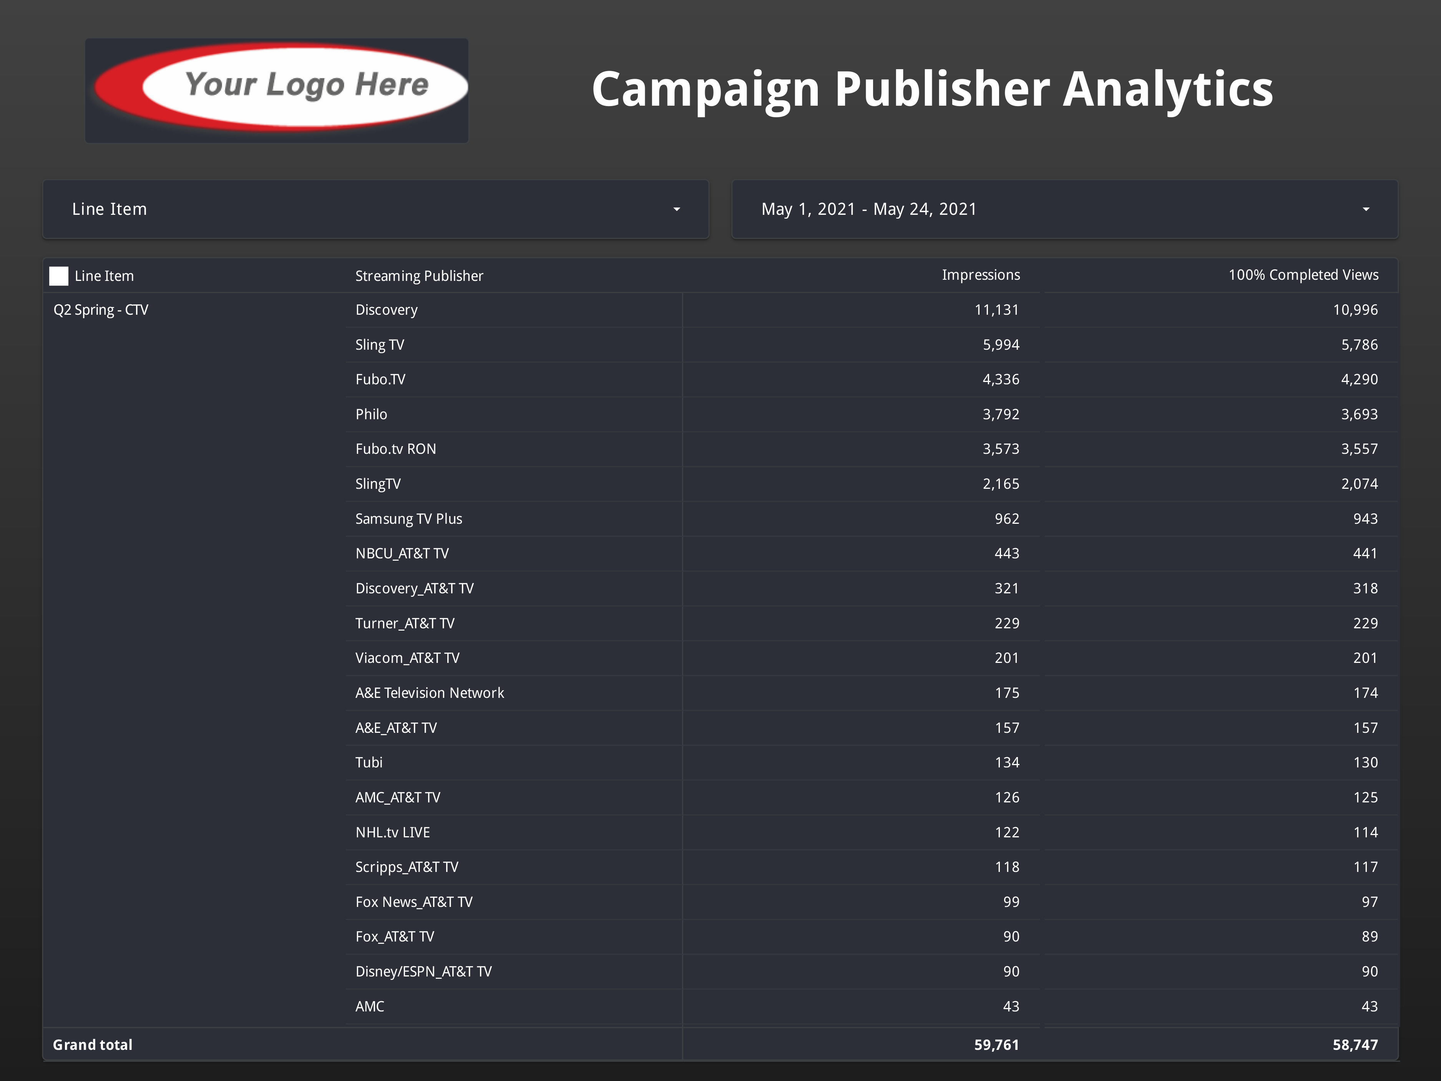Screen dimensions: 1441x1081
Task: Click Philo completed views value 3,693
Action: click(1360, 414)
